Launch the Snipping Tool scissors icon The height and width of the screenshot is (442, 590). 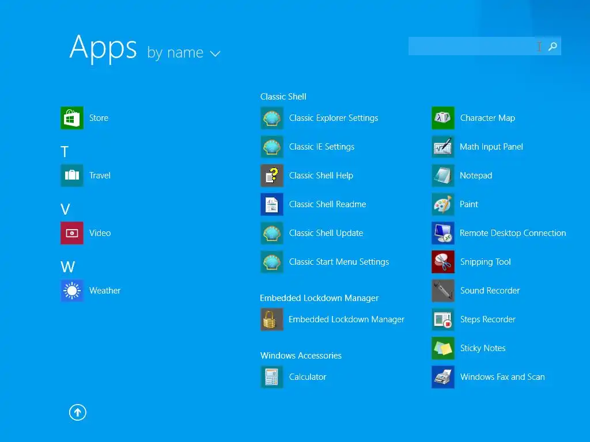(443, 262)
